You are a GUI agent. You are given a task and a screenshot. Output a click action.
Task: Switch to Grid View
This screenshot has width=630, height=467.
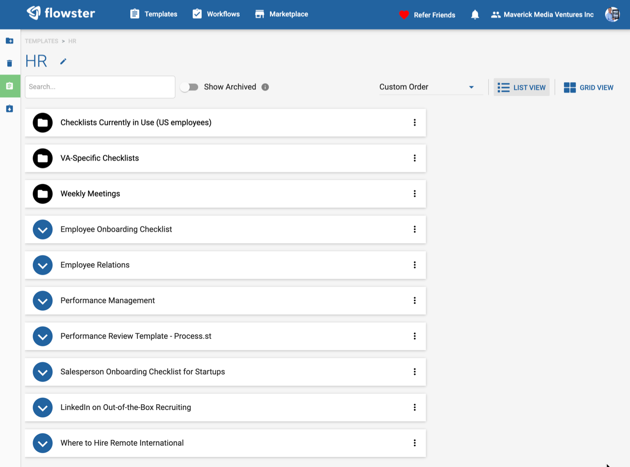point(588,88)
